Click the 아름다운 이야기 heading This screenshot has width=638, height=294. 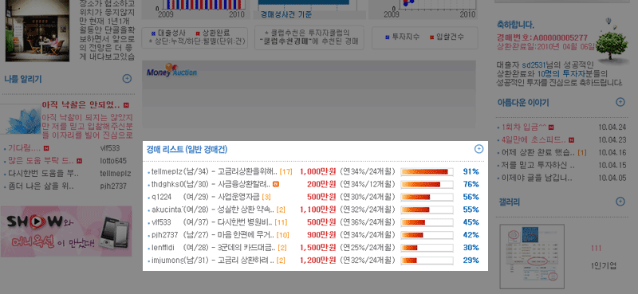pyautogui.click(x=523, y=102)
